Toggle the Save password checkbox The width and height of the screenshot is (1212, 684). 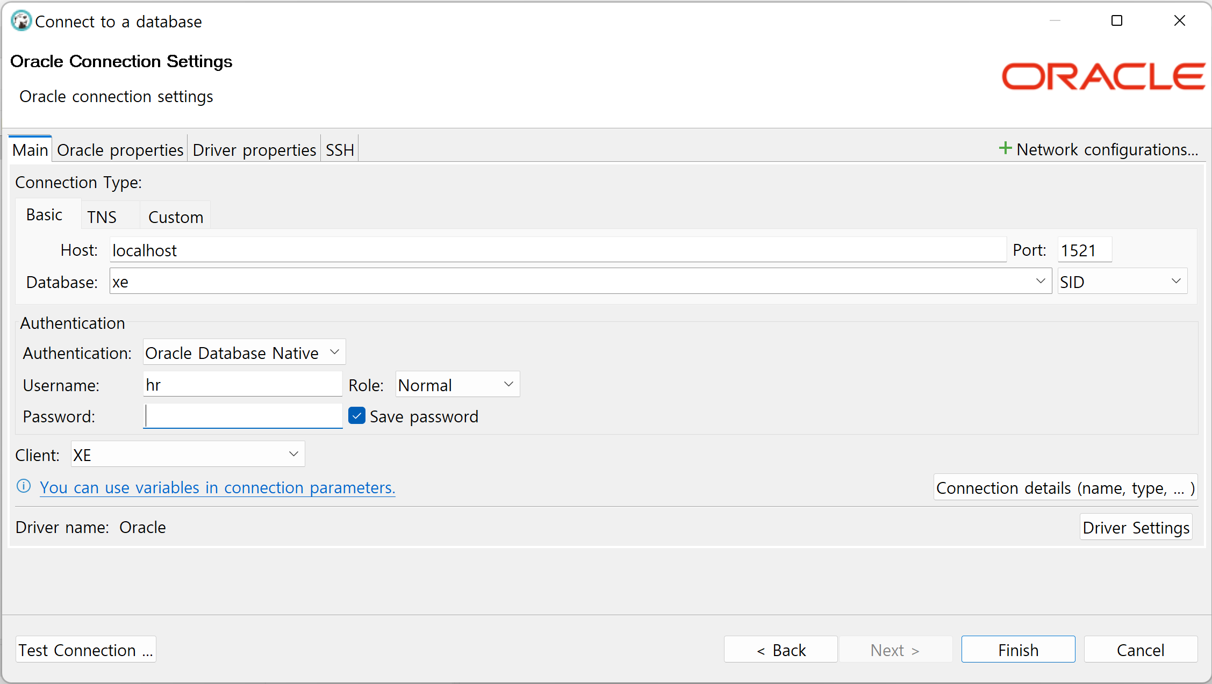click(x=357, y=416)
